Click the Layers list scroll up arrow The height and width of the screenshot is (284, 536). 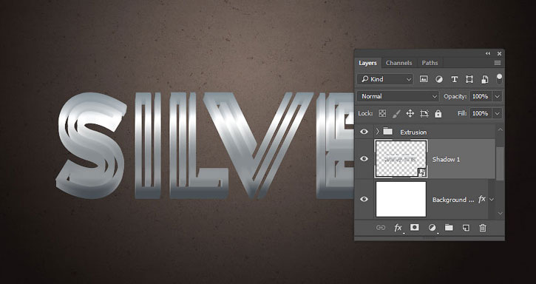[500, 129]
